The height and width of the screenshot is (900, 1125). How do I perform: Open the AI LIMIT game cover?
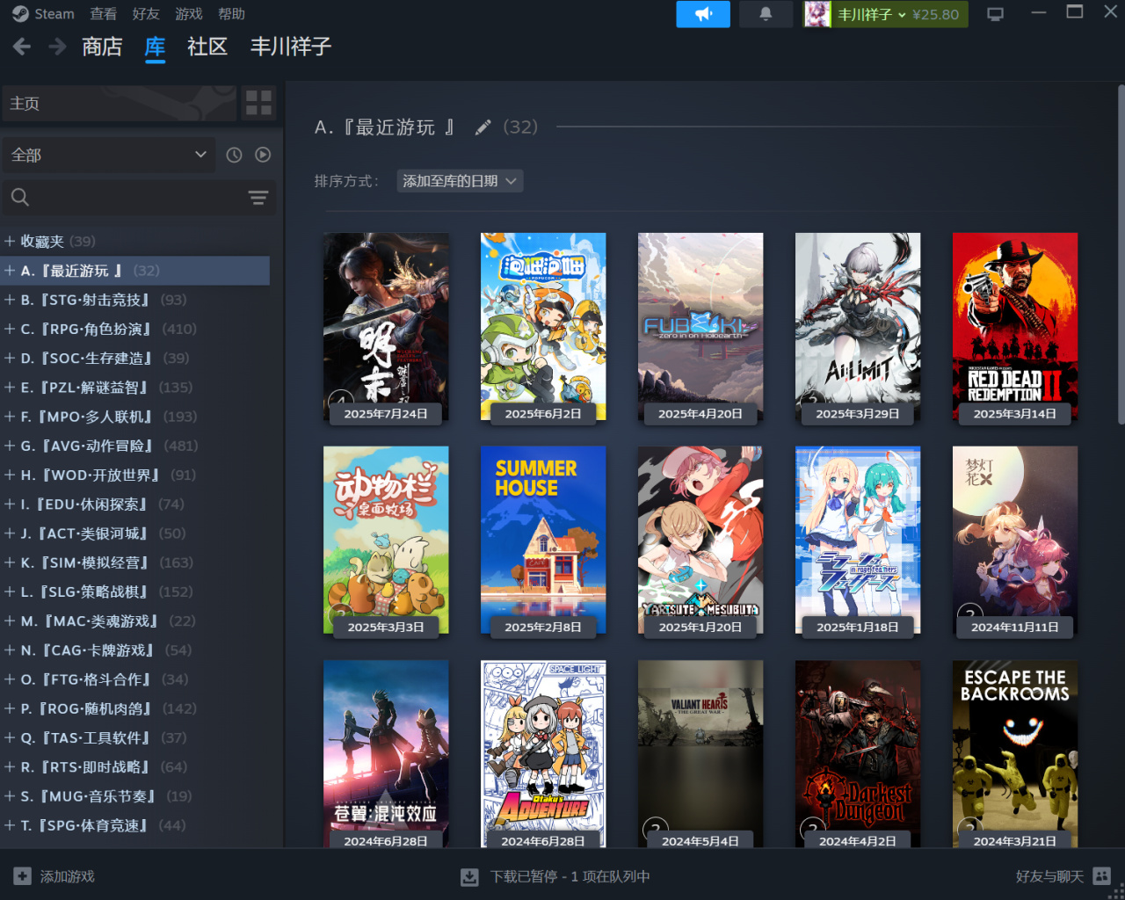(858, 326)
